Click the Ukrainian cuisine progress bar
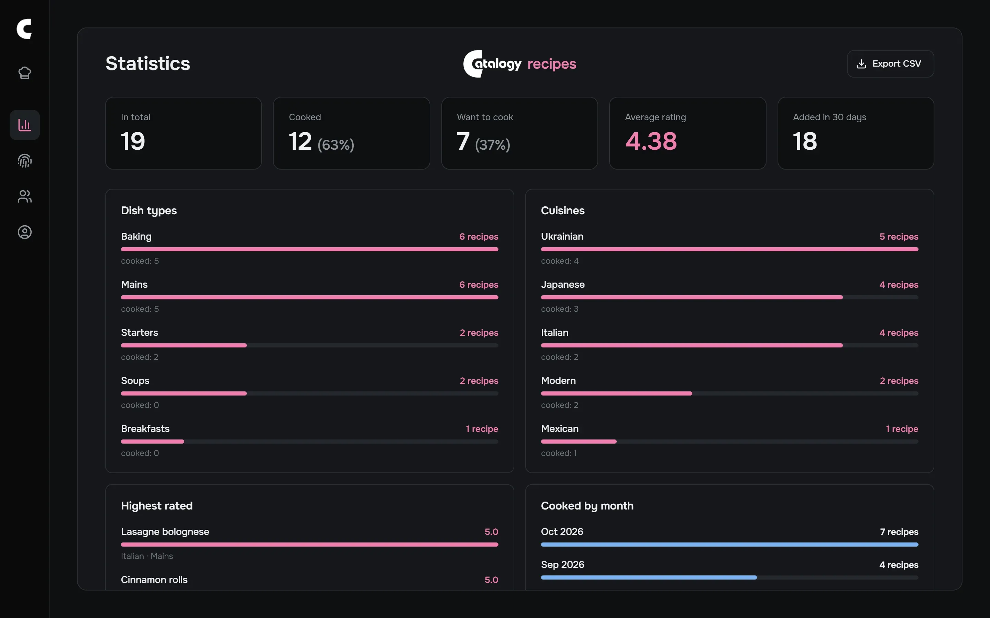 pyautogui.click(x=729, y=249)
